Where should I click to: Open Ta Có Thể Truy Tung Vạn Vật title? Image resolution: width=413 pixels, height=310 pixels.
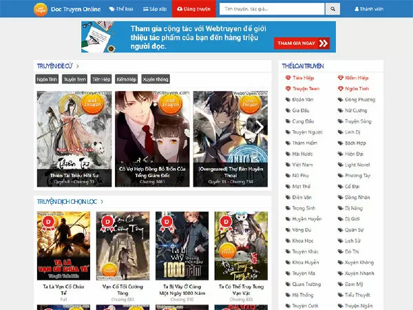pos(241,290)
